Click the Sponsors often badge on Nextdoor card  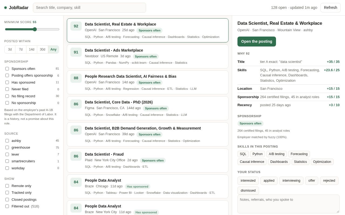point(146,56)
